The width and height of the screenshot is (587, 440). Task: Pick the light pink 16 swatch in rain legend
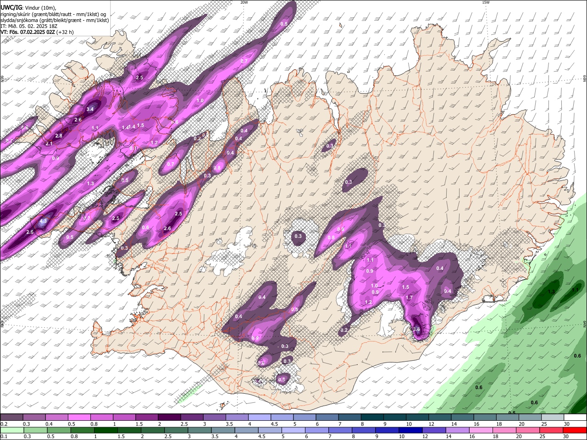[x=481, y=430]
